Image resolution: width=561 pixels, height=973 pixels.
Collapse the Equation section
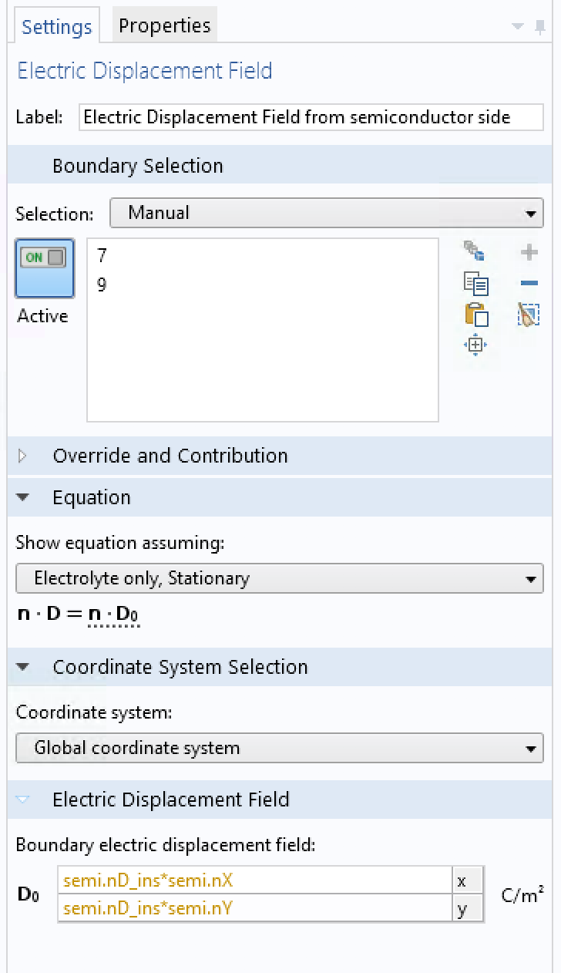(22, 498)
